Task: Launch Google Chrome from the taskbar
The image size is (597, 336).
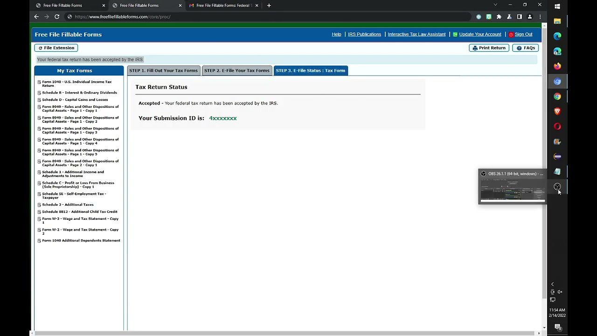Action: pos(557,97)
